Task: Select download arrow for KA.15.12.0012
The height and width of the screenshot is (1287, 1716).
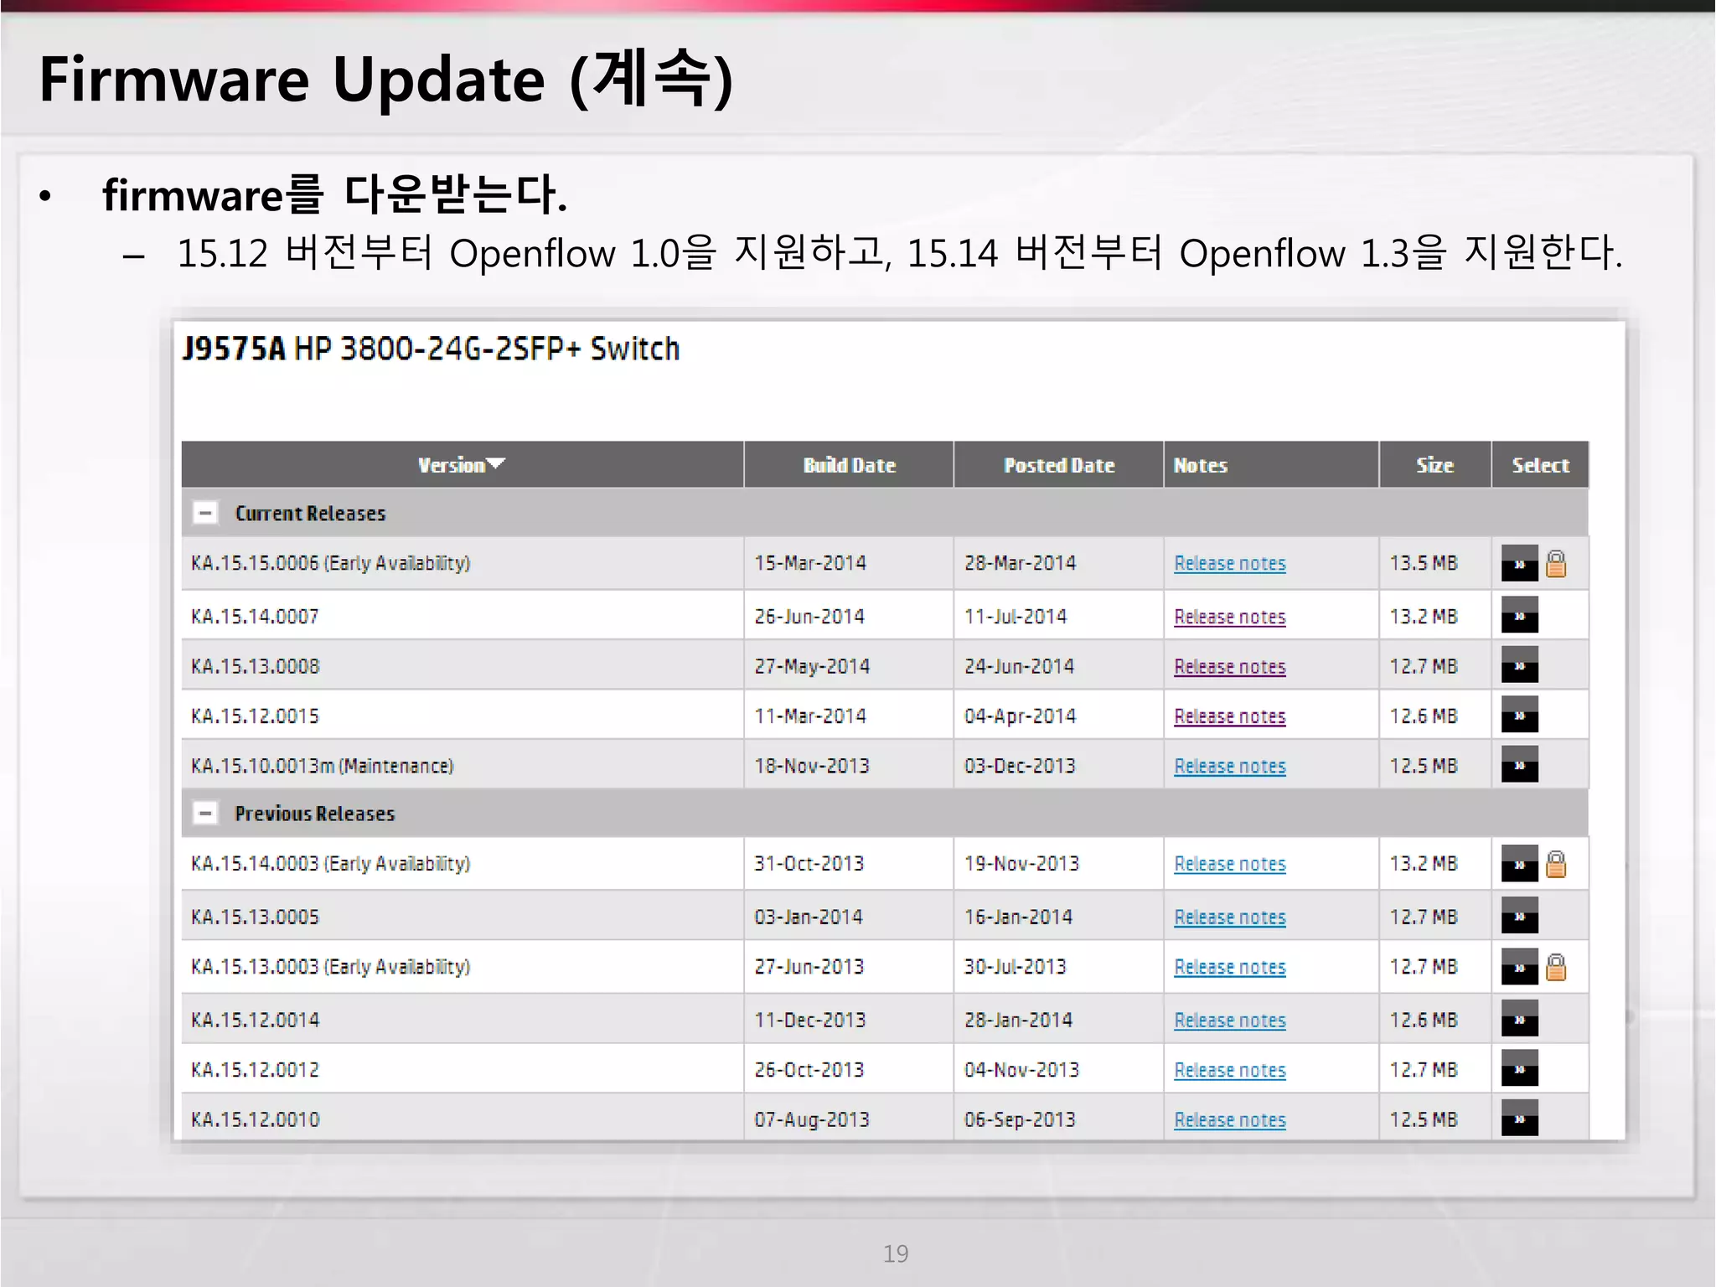Action: 1519,1068
